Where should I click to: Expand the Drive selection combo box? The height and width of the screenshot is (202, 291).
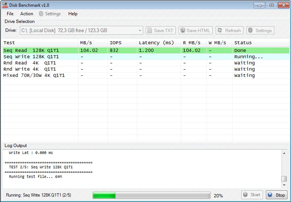(81, 30)
